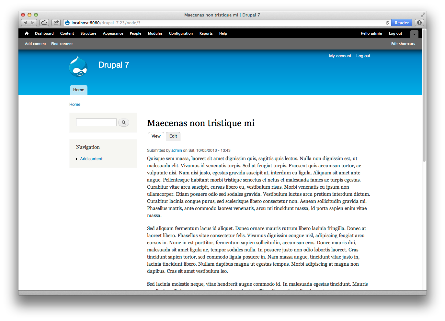
Task: Focus the sidebar search text field
Action: pyautogui.click(x=96, y=122)
